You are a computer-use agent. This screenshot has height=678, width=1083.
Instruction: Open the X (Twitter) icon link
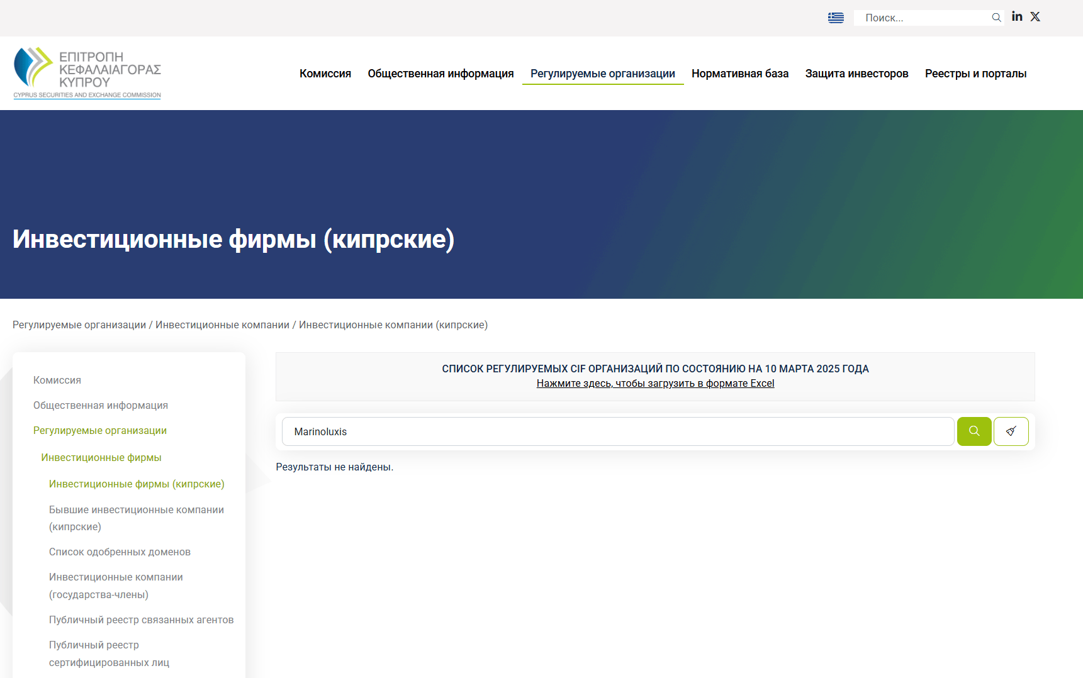[1035, 17]
